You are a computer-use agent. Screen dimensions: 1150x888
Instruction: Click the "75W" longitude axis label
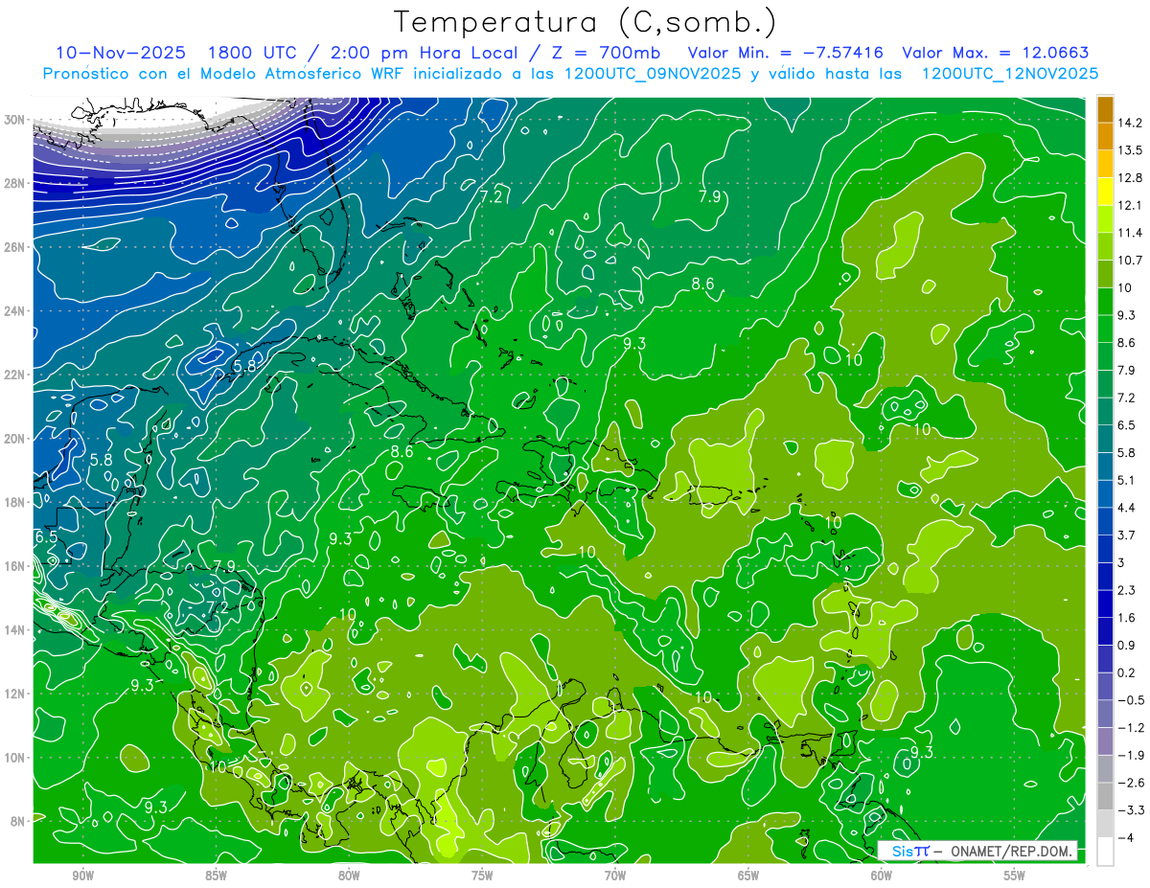coord(482,877)
